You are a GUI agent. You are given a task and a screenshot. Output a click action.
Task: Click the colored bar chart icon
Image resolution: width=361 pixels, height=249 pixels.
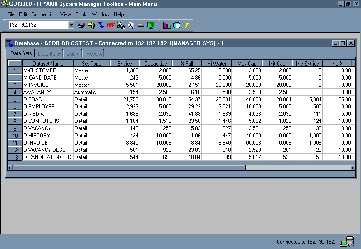tap(167, 25)
